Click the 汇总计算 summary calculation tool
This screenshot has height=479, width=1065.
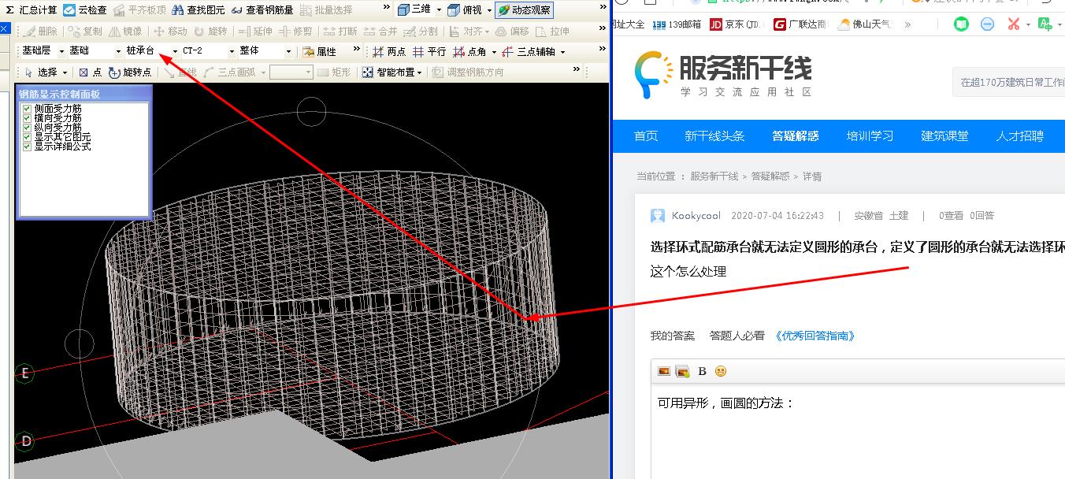coord(32,10)
